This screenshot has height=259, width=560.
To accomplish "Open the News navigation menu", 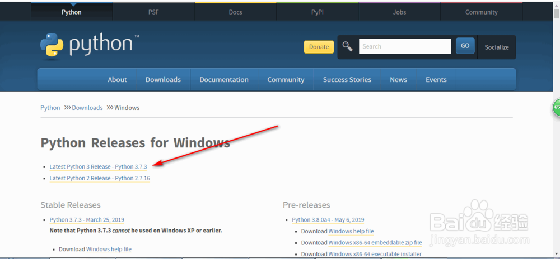I will tap(399, 80).
